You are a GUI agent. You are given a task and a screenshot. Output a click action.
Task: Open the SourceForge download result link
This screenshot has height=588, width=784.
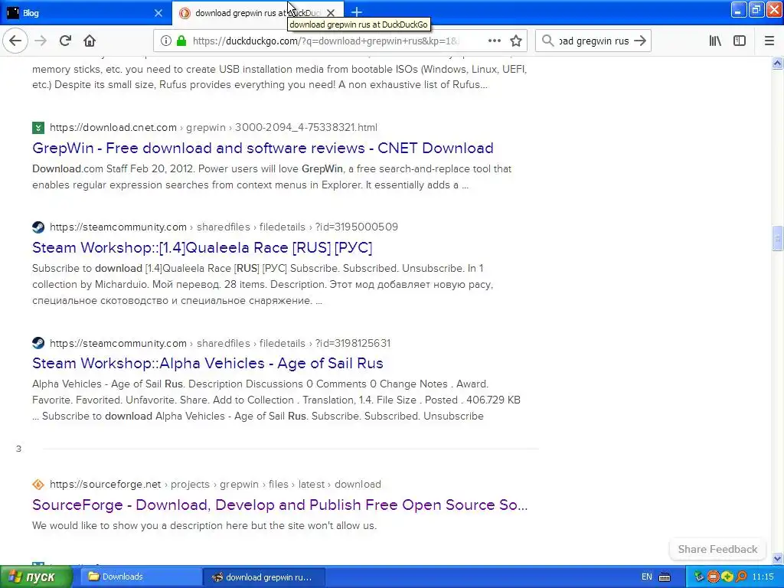[x=279, y=505]
